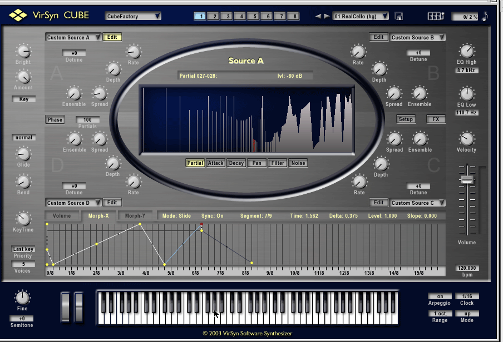Click the save preset disk icon
The image size is (503, 342).
[x=399, y=16]
